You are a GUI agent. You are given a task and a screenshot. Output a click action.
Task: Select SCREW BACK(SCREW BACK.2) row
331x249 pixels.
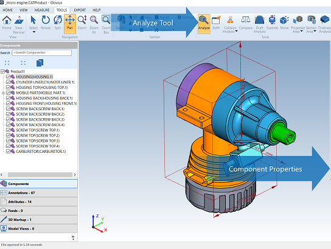click(x=40, y=114)
